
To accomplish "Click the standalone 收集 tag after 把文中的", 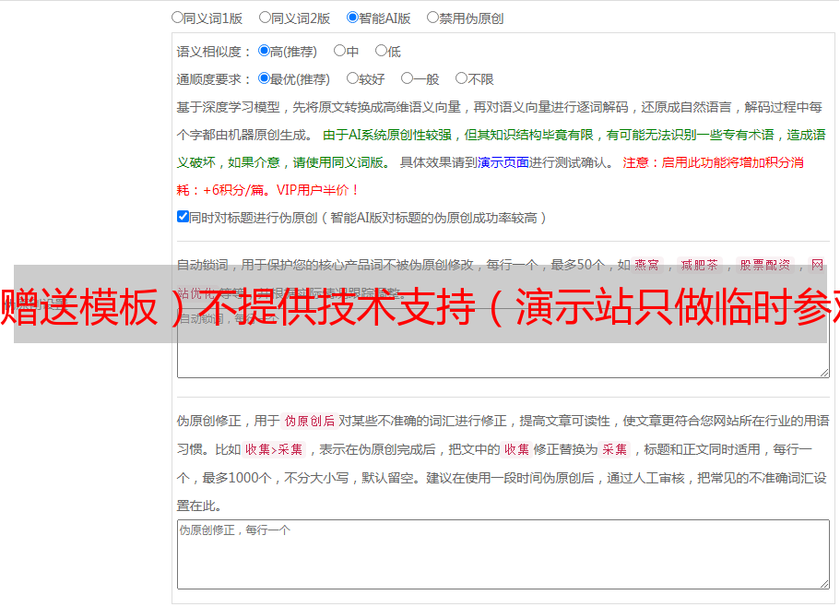I will (516, 449).
